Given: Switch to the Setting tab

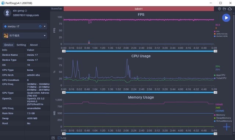Looking at the screenshot, I should 21,45.
